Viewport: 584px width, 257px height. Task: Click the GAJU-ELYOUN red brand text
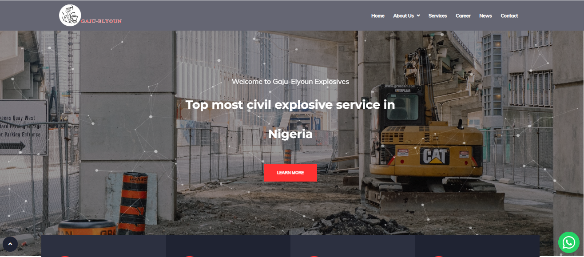coord(101,21)
